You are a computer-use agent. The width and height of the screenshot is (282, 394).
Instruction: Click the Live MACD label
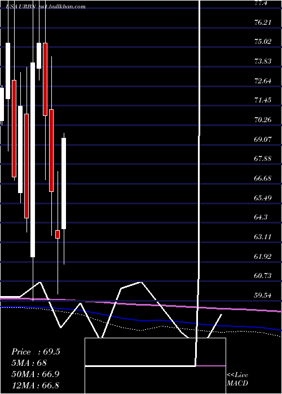pyautogui.click(x=237, y=379)
